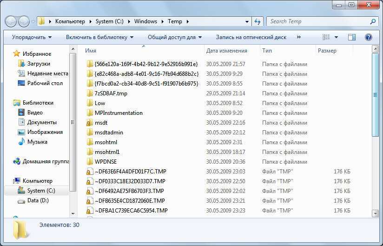Screen dimensions: 383x246
Task: Click the msohtml folder icon
Action: 90,142
